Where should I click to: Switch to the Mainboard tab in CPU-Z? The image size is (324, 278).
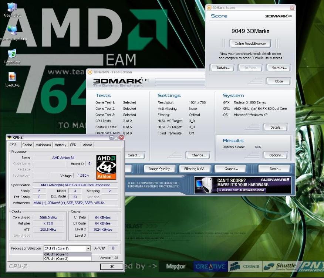[43, 145]
